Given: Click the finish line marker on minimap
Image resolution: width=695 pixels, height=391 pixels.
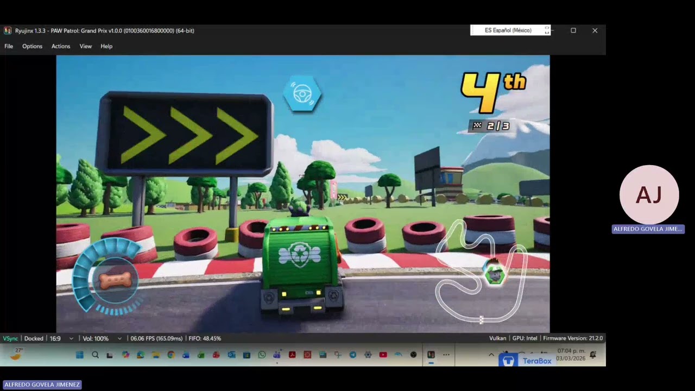Looking at the screenshot, I should (x=481, y=319).
